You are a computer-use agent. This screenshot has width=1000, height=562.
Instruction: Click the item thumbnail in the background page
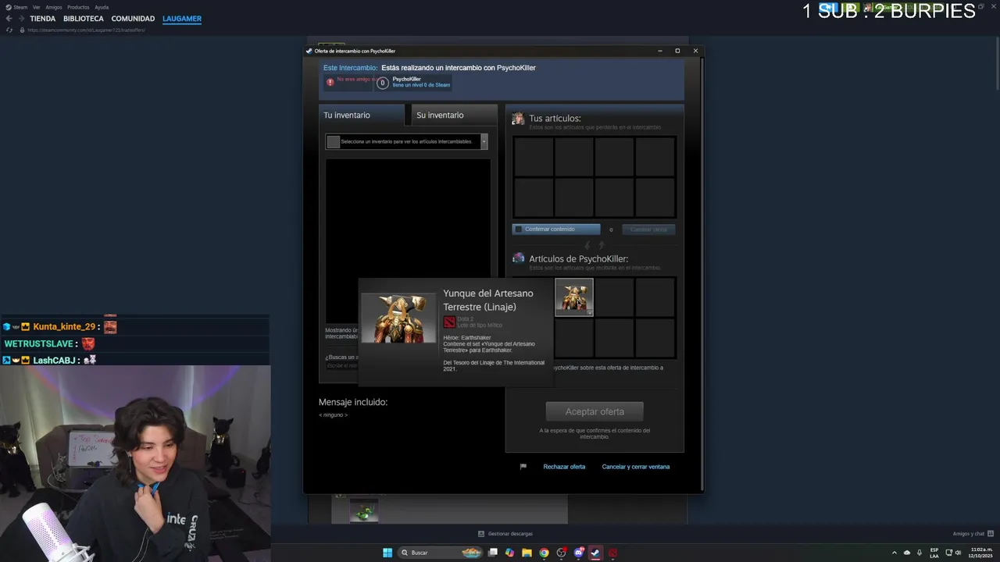[x=364, y=511]
